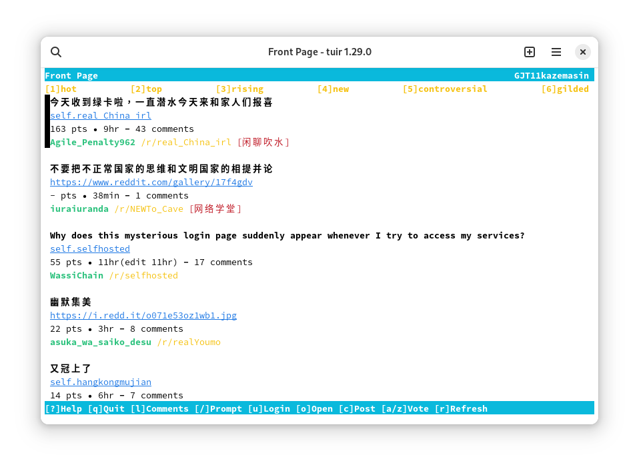The image size is (639, 469).
Task: Select the mysterious login page post title
Action: 287,236
